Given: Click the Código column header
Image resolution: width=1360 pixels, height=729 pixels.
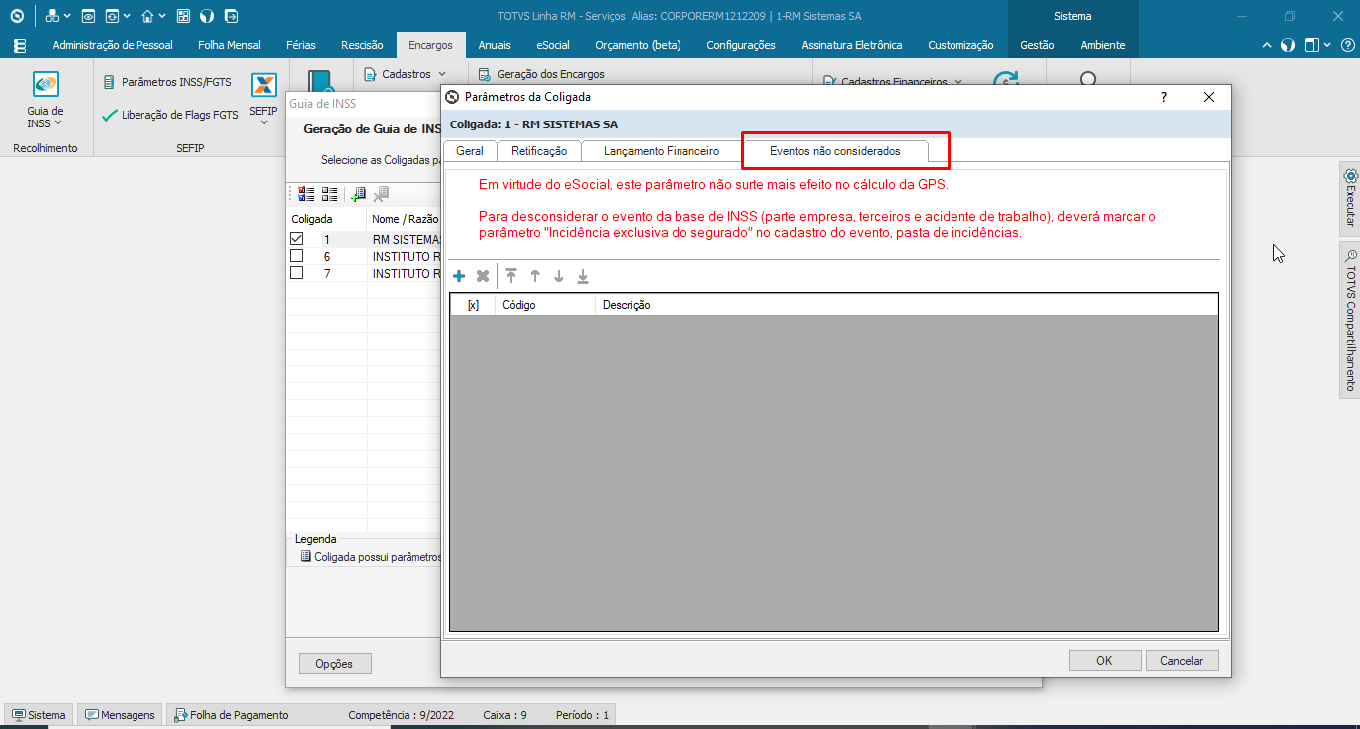Looking at the screenshot, I should (545, 305).
